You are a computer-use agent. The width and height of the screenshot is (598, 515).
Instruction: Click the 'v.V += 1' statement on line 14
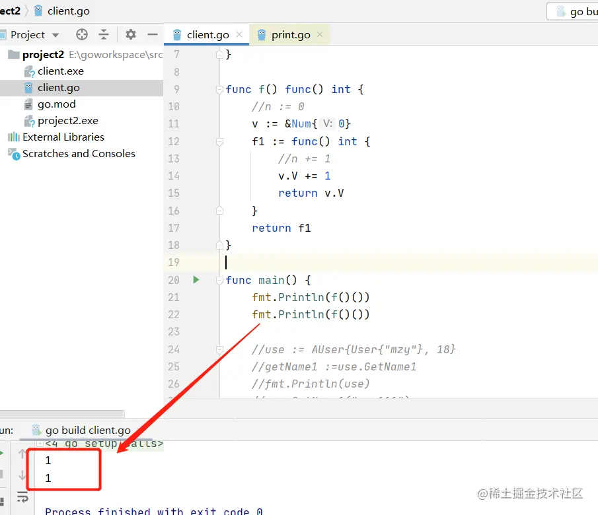[305, 176]
